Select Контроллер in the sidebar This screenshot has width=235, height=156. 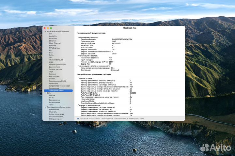pyautogui.click(x=54, y=76)
